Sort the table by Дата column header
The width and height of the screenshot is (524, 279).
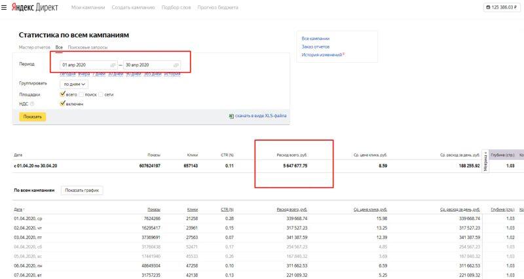(x=18, y=209)
